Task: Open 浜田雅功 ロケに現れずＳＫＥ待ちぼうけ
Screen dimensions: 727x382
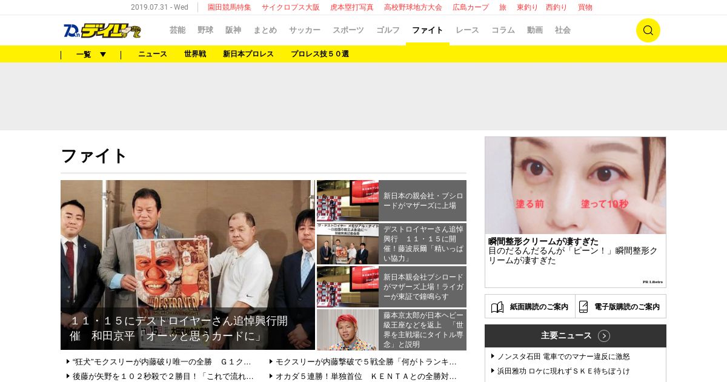Action: click(x=563, y=371)
